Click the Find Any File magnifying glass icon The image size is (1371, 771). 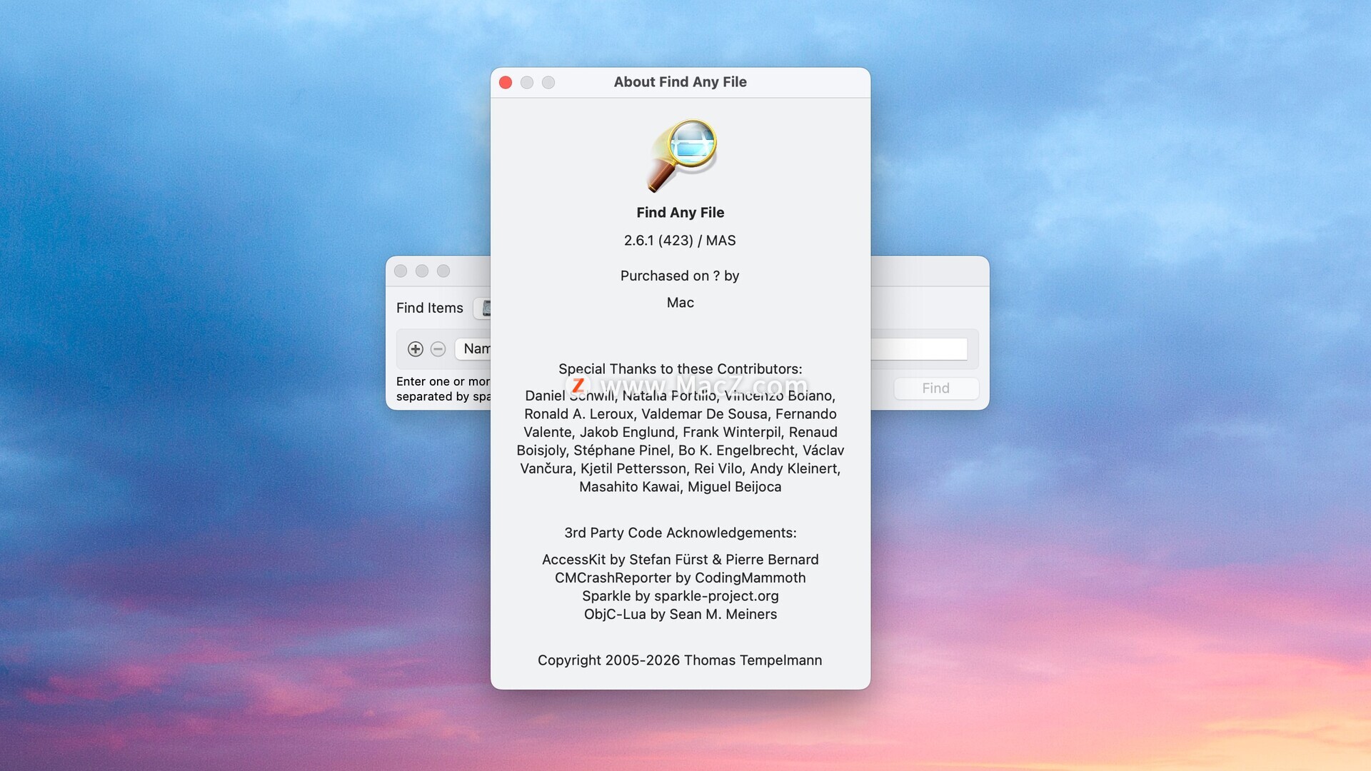(x=682, y=155)
